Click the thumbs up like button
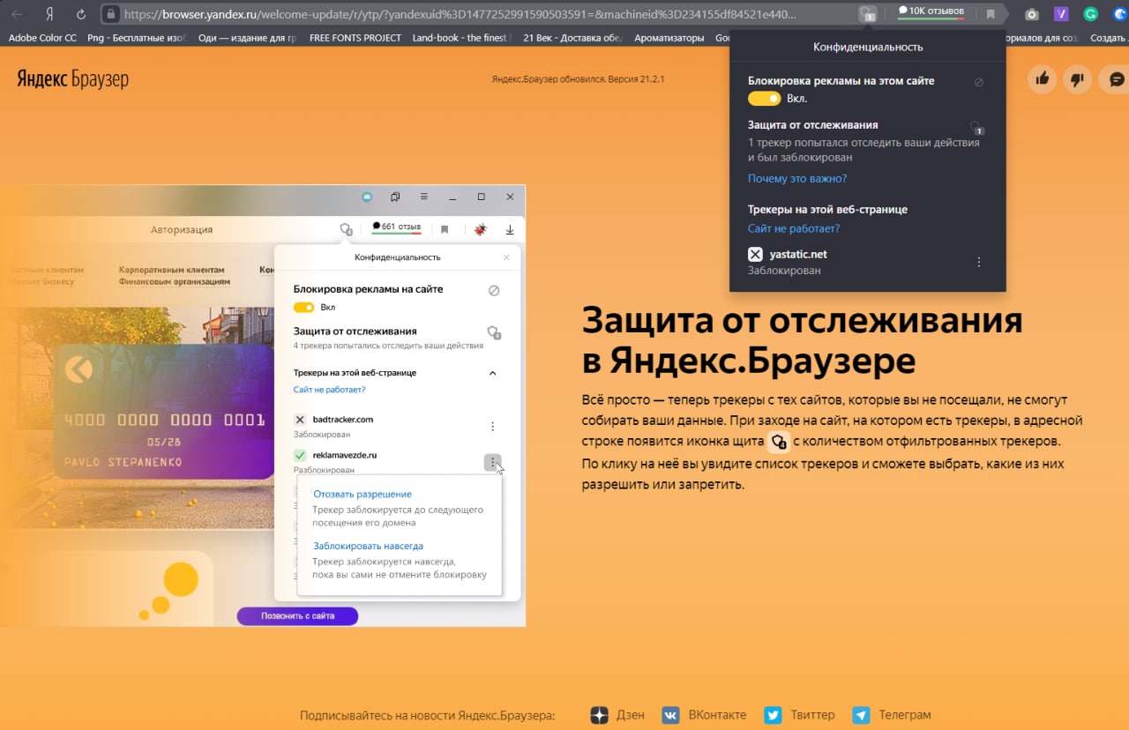 coord(1043,79)
